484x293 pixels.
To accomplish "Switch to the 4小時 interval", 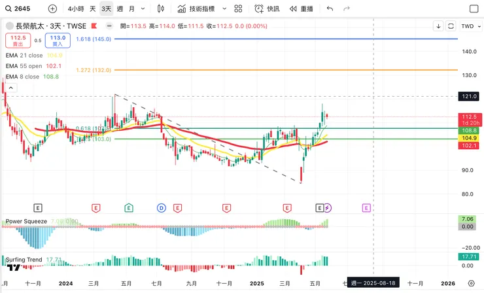I will 76,9.
